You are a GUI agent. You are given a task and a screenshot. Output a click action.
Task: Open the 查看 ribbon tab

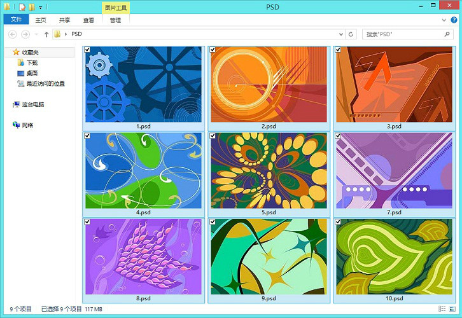coord(88,20)
